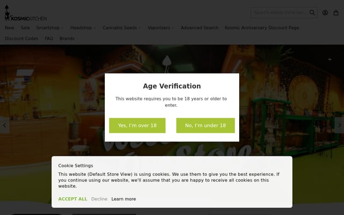Open the shopping bag cart icon
This screenshot has width=344, height=215.
336,12
